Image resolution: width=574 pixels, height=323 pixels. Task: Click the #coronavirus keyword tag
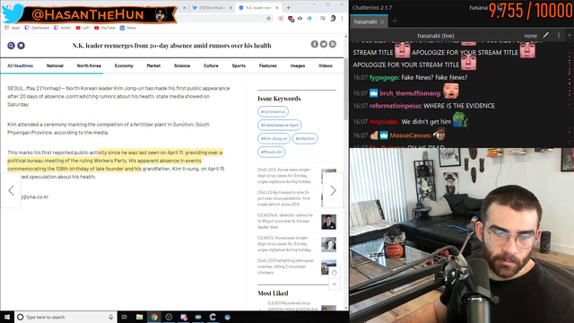(273, 111)
